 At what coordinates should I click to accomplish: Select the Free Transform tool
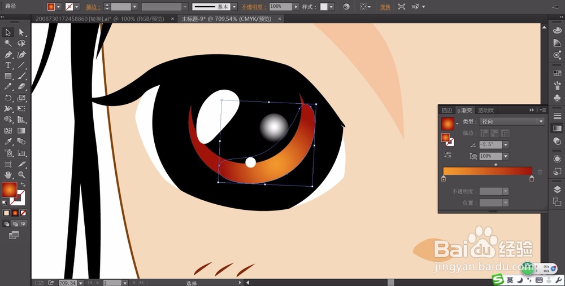point(21,109)
